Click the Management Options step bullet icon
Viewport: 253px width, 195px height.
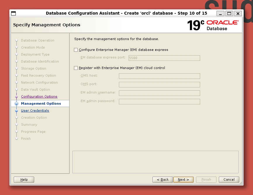(x=17, y=103)
